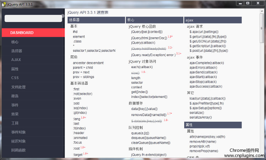
Task: Open parent > child link
Action: pyautogui.click(x=83, y=67)
